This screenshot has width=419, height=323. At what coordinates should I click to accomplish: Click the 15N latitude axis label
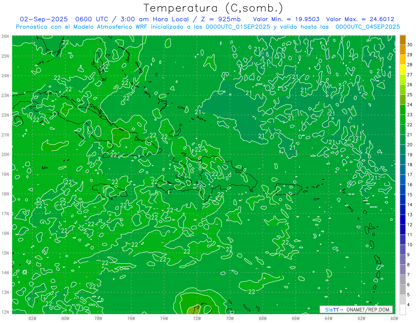(5, 253)
